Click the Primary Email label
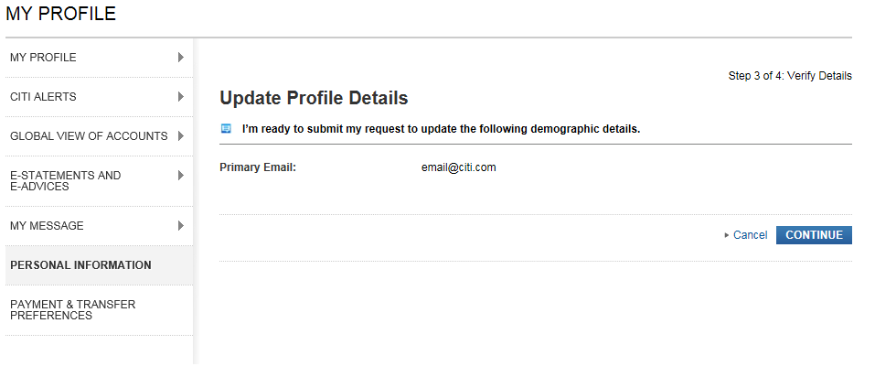 [258, 167]
